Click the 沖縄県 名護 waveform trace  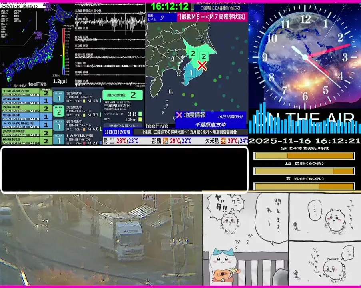tap(110, 84)
